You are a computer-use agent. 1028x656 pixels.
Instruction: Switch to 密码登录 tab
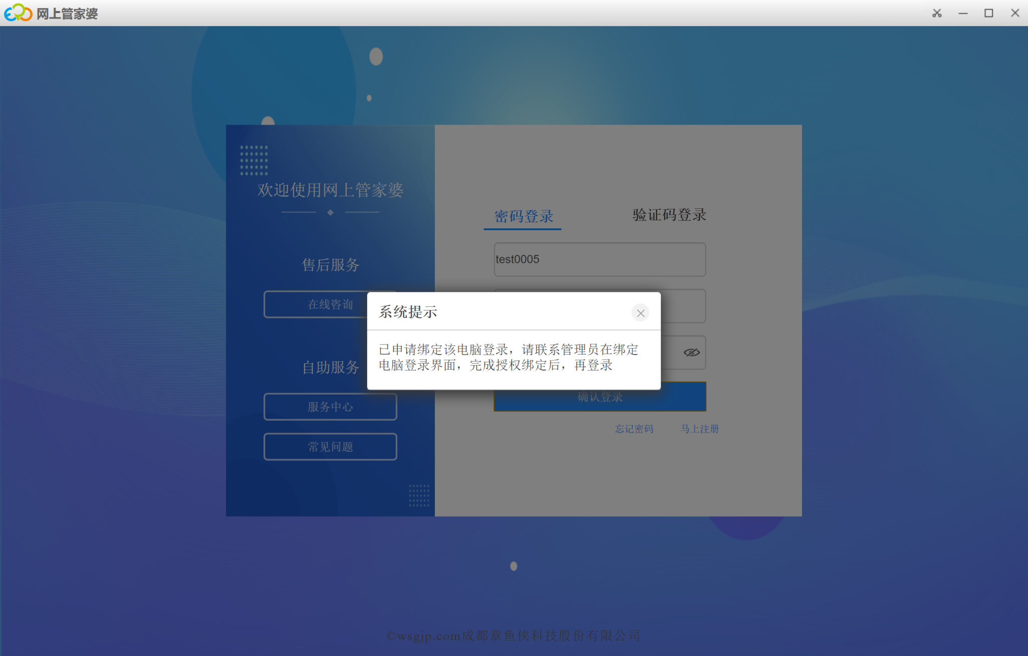524,216
